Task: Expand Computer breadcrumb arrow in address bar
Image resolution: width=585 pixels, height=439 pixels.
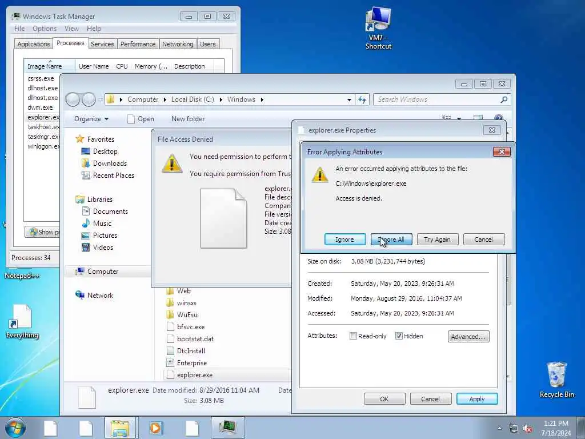Action: coord(165,99)
